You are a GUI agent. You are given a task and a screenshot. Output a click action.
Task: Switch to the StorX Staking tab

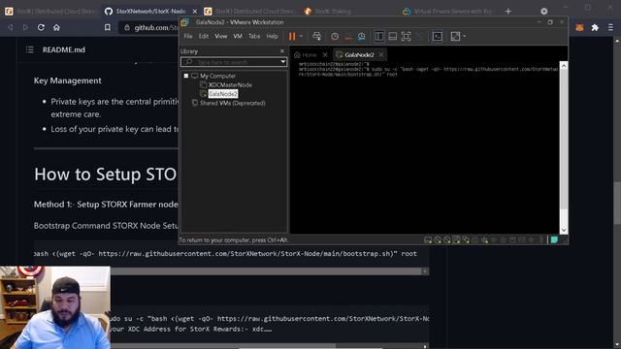(x=333, y=11)
